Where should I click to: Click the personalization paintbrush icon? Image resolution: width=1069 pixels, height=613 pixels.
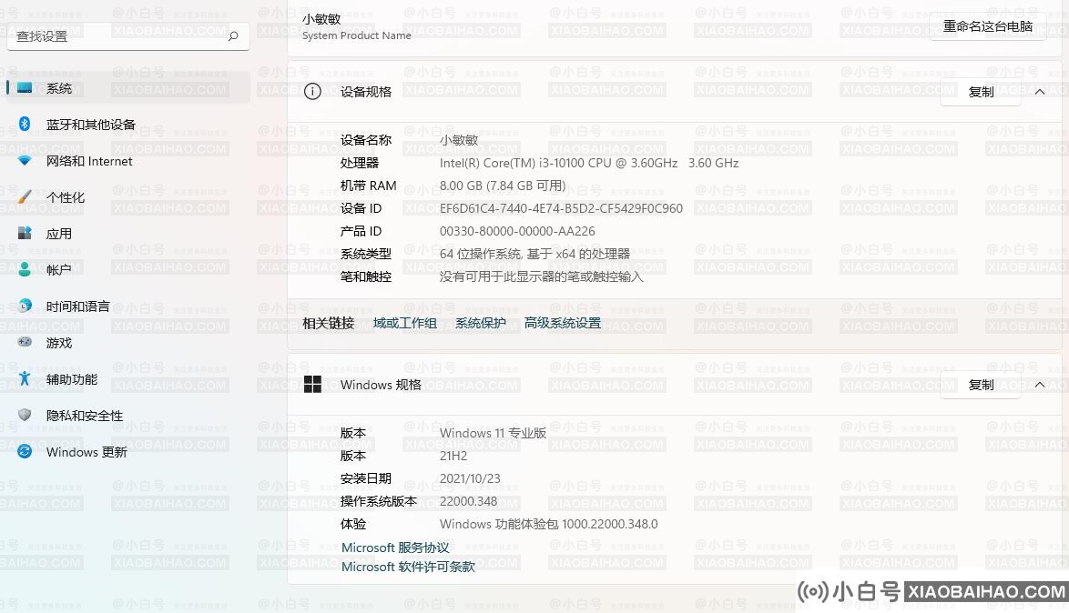click(x=25, y=196)
